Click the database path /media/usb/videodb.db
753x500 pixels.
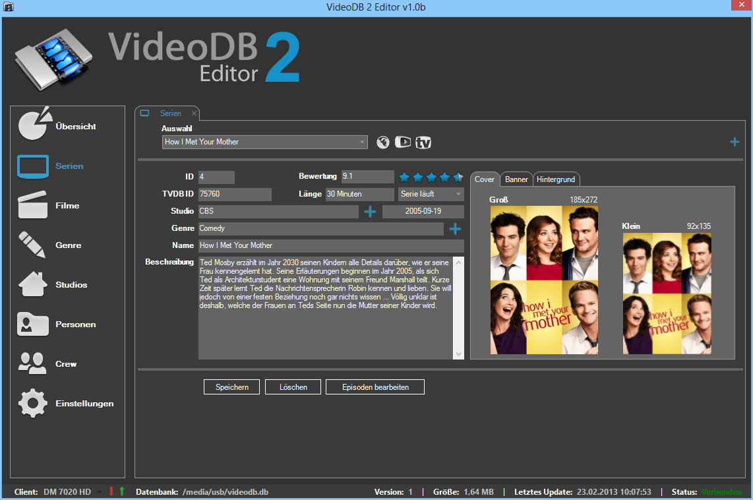click(x=226, y=492)
